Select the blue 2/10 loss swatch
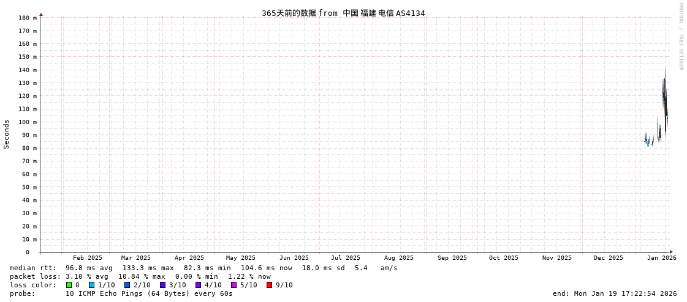This screenshot has height=302, width=687. click(127, 285)
